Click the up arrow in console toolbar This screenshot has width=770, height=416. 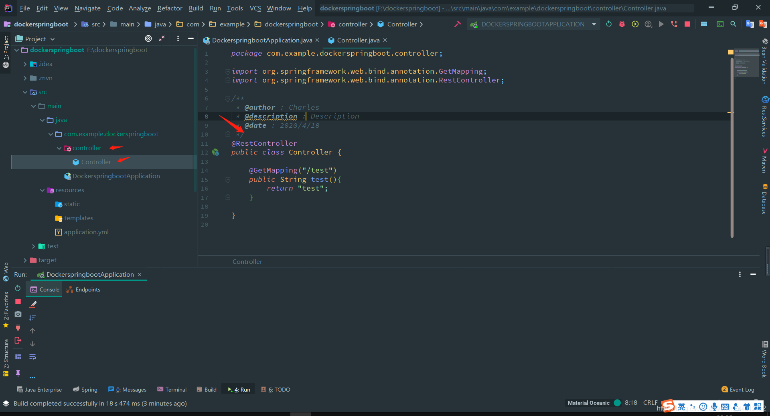[x=32, y=331]
